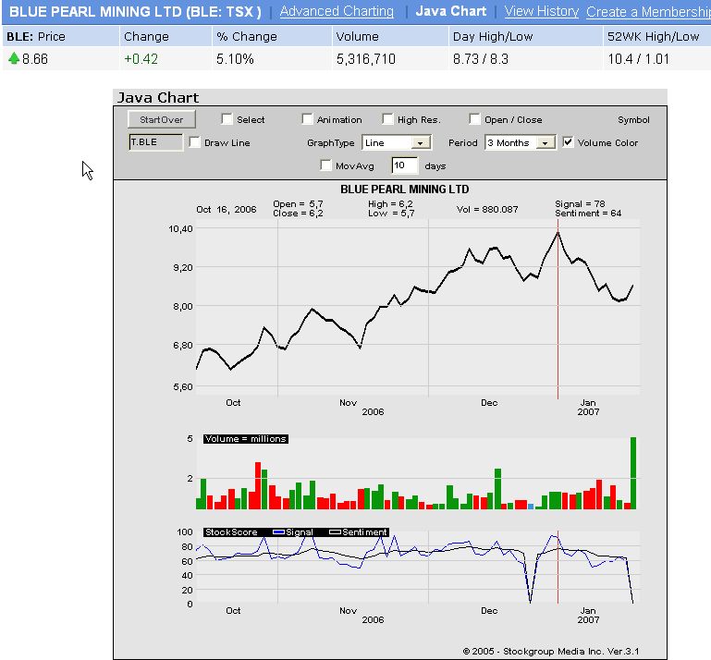Click the 10,40 price axis label
This screenshot has height=660, width=711.
[180, 229]
